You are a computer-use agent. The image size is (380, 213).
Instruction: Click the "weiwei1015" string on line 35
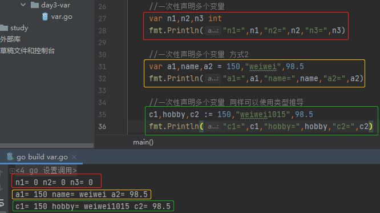(263, 115)
